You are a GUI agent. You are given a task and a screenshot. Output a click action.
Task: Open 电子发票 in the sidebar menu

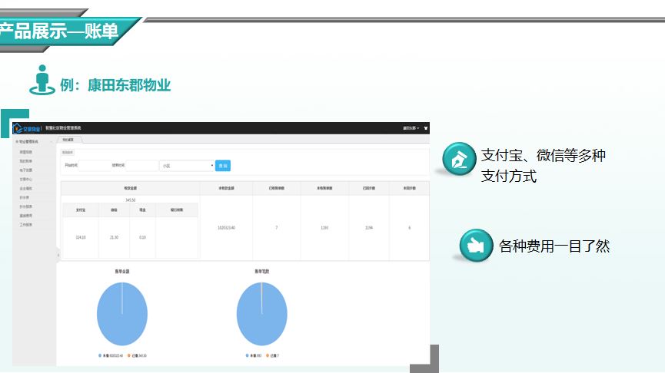point(26,170)
